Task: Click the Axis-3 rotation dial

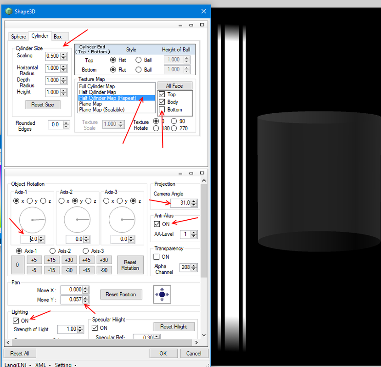Action: (x=122, y=220)
